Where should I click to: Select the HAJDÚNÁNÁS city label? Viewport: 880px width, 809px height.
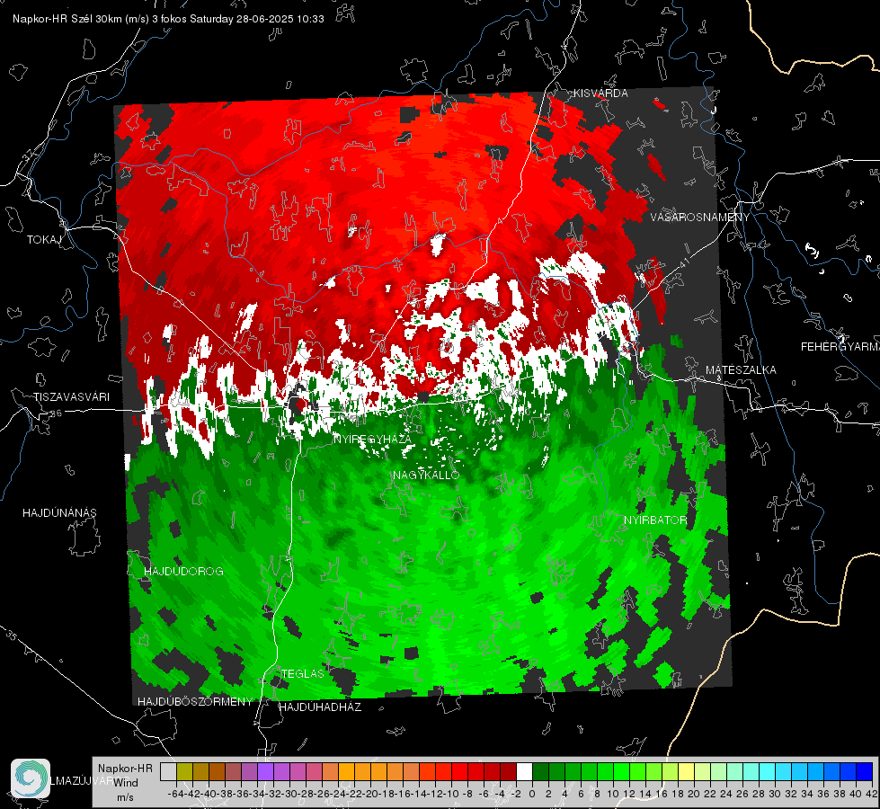[59, 513]
